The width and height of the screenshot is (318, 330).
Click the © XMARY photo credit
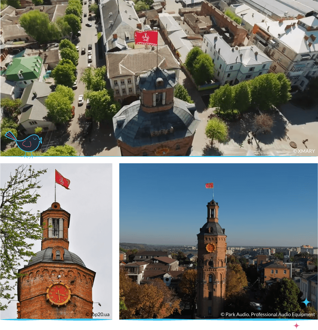coord(304,151)
